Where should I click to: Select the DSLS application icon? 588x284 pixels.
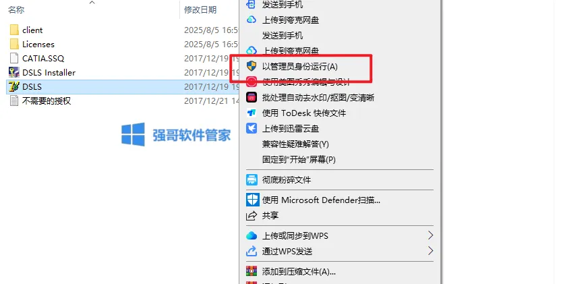(x=14, y=86)
